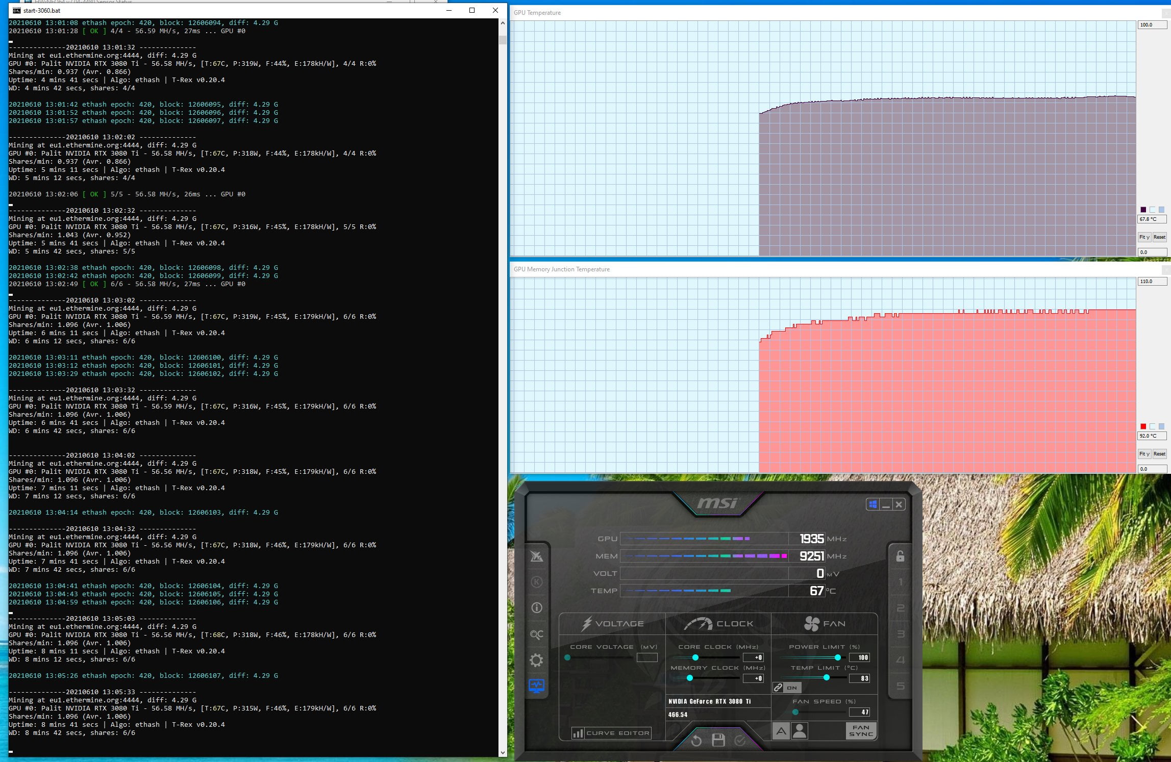Minimize the MSI Afterburner window
Viewport: 1171px width, 762px height.
886,504
